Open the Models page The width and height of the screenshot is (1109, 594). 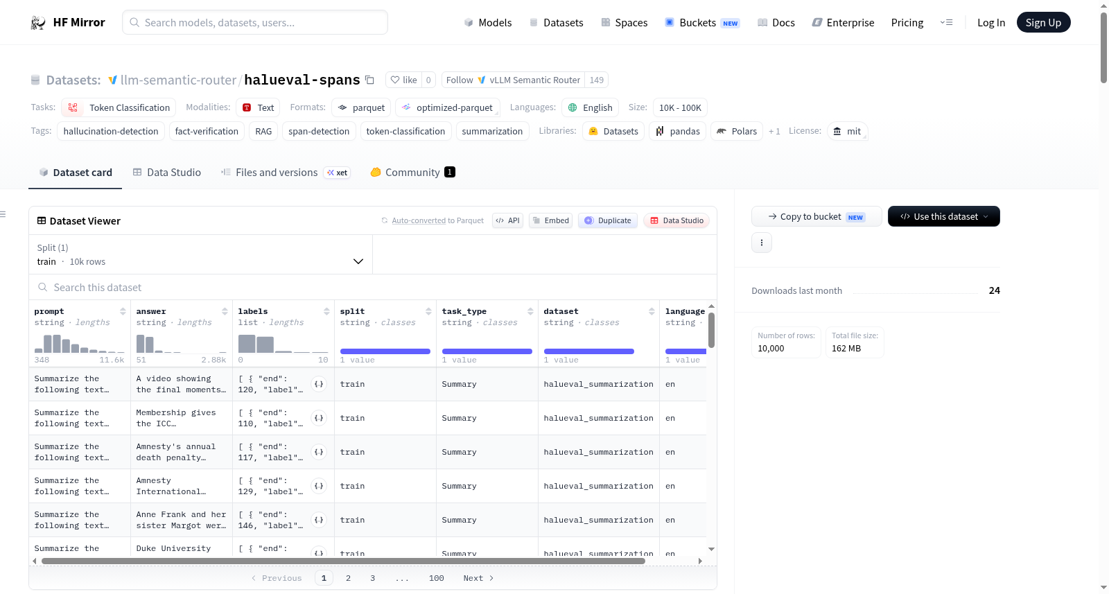[x=488, y=22]
